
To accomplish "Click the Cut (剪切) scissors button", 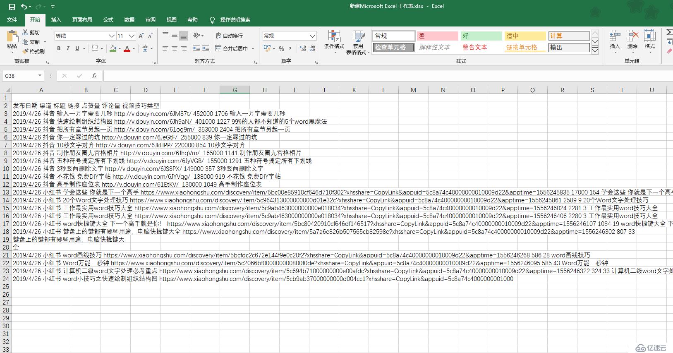I will (31, 32).
